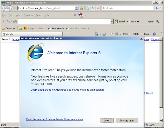Open the PDF converter toolbar dropdown arrow
This screenshot has width=164, height=128.
tap(85, 15)
